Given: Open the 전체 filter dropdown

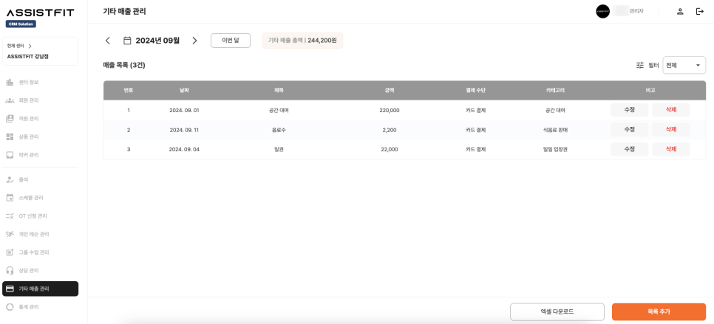Looking at the screenshot, I should click(684, 65).
